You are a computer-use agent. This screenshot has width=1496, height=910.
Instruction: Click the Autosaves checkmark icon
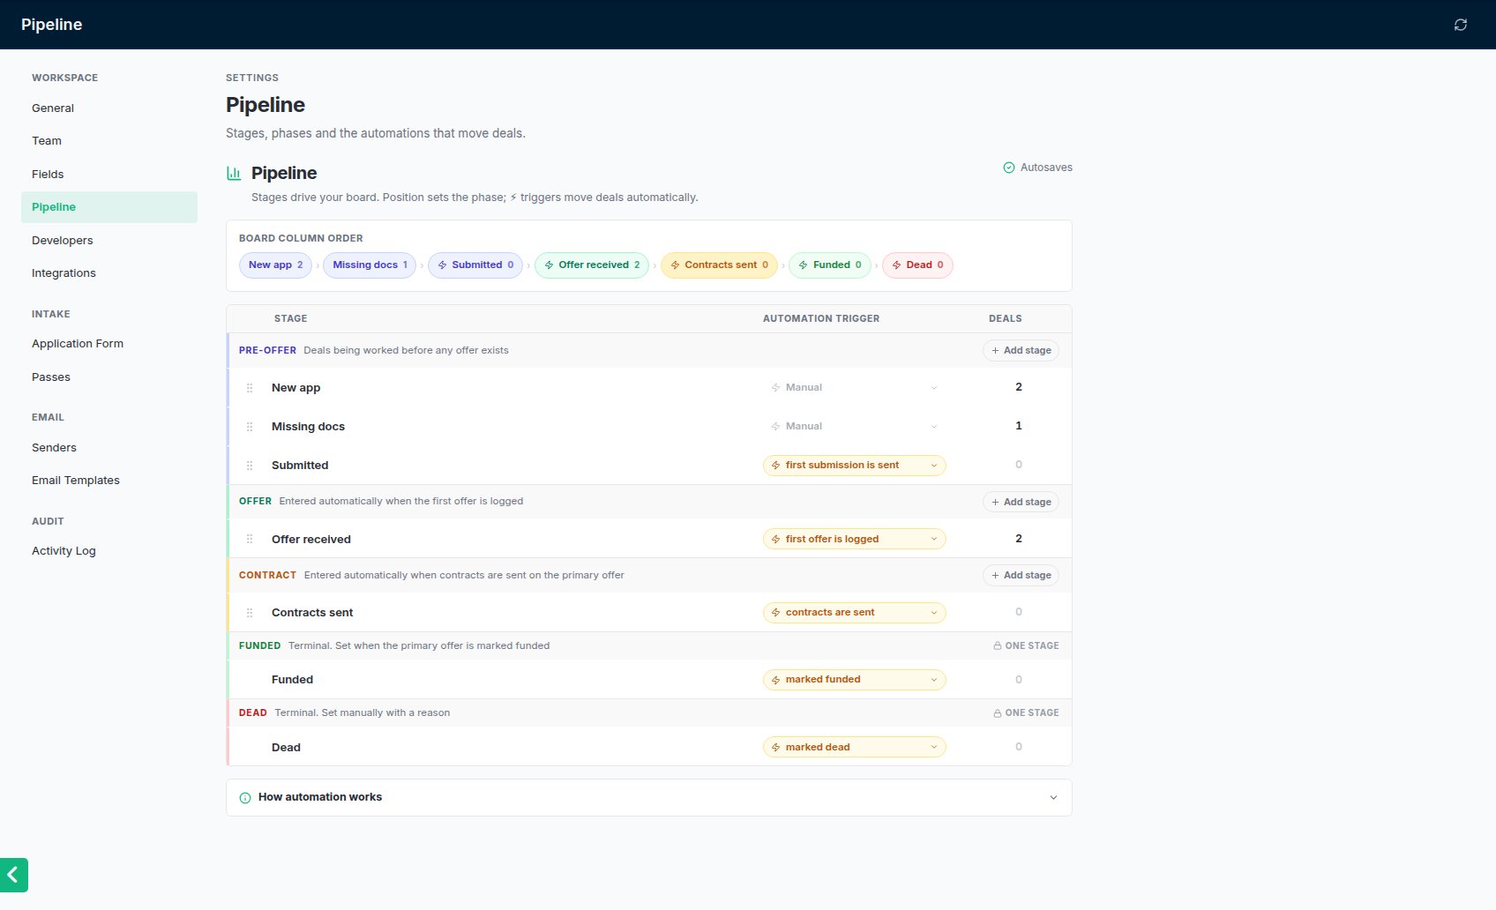(x=1009, y=168)
